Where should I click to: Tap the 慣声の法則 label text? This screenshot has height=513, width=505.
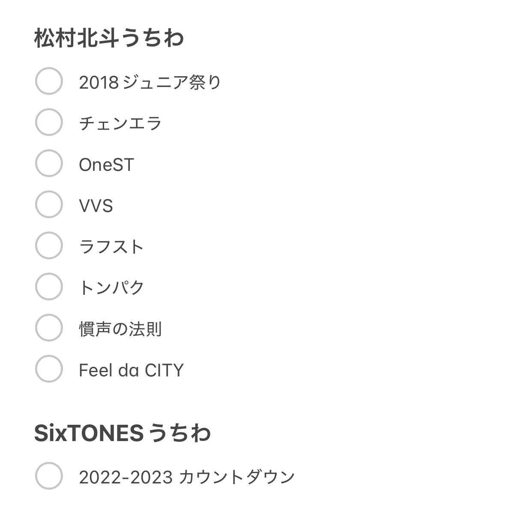click(x=120, y=329)
